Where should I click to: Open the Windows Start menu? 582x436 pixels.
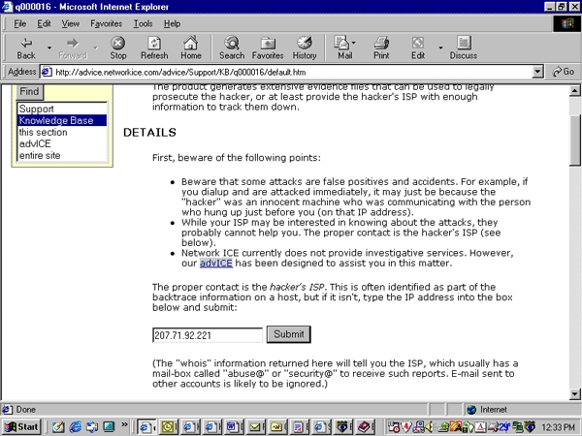(x=21, y=426)
